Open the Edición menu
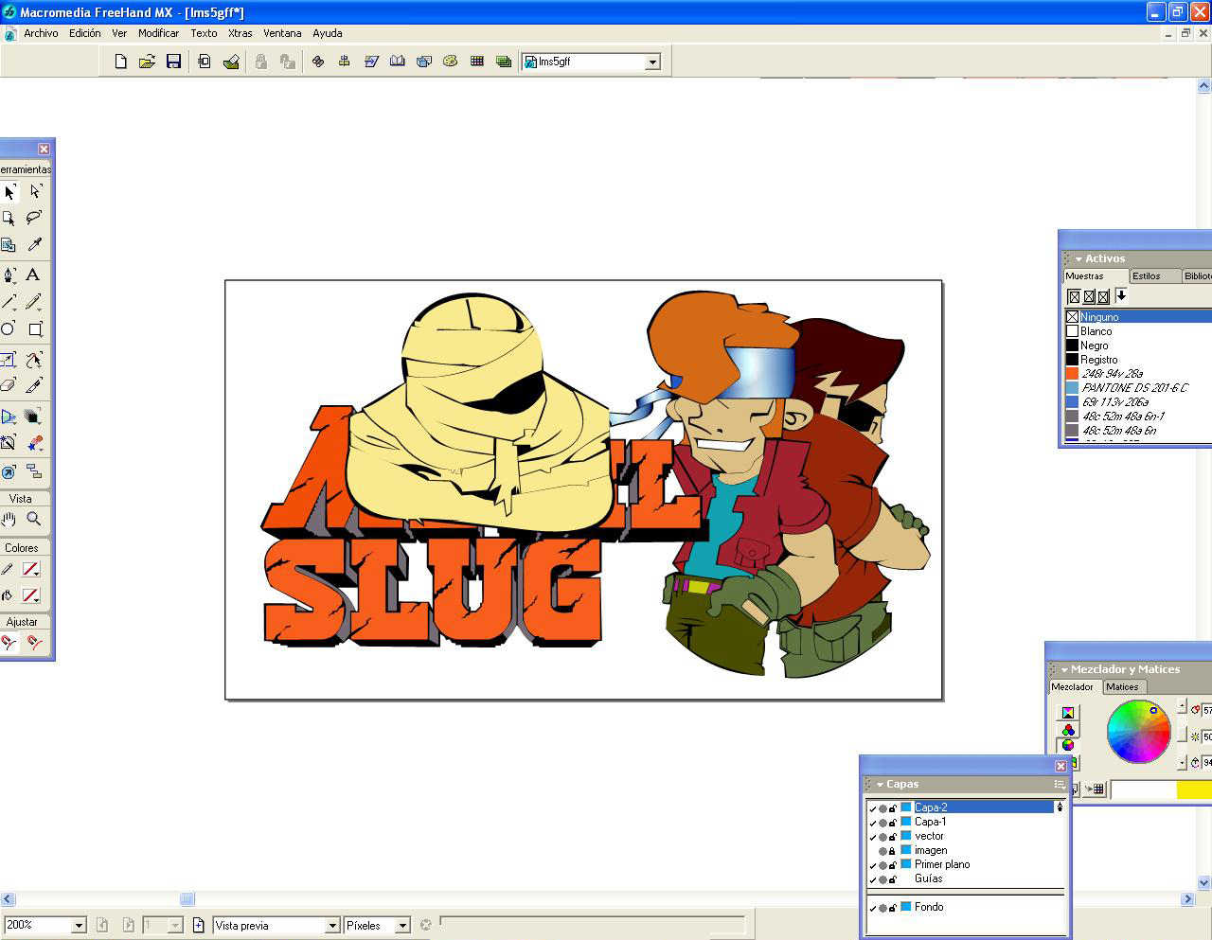The image size is (1212, 940). 84,33
